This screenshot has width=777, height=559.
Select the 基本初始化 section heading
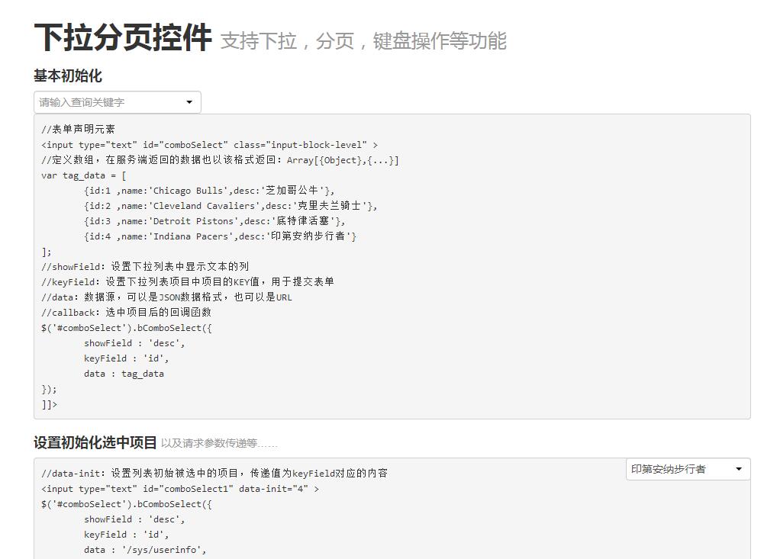(x=68, y=76)
